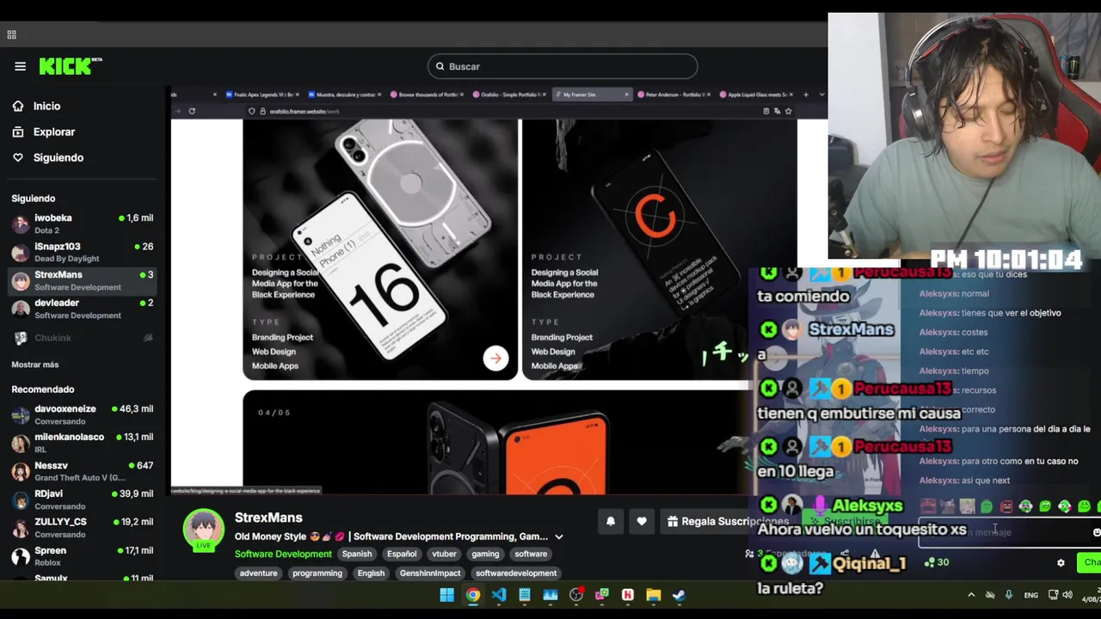
Task: Click the green Chat send button
Action: 1090,562
